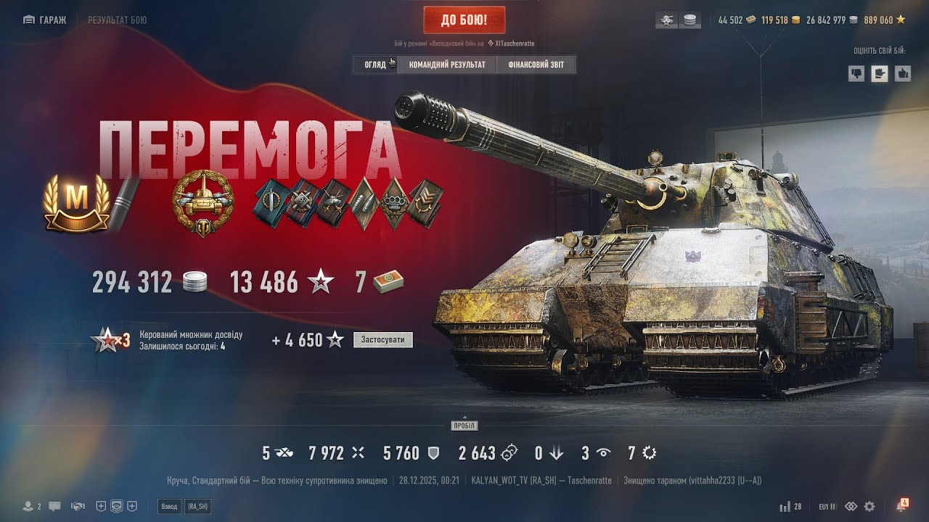Expand the EU1 server selector
929x522 pixels.
(827, 506)
